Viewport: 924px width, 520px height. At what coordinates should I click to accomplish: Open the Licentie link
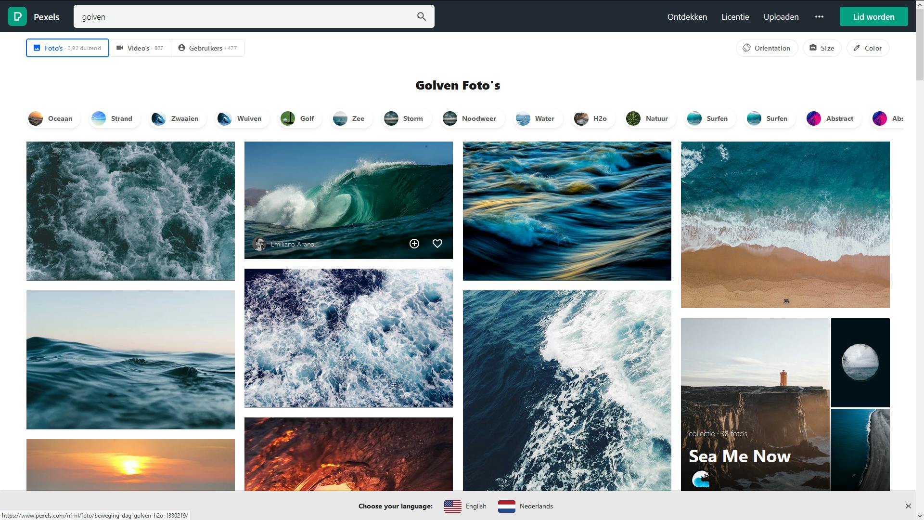coord(735,17)
